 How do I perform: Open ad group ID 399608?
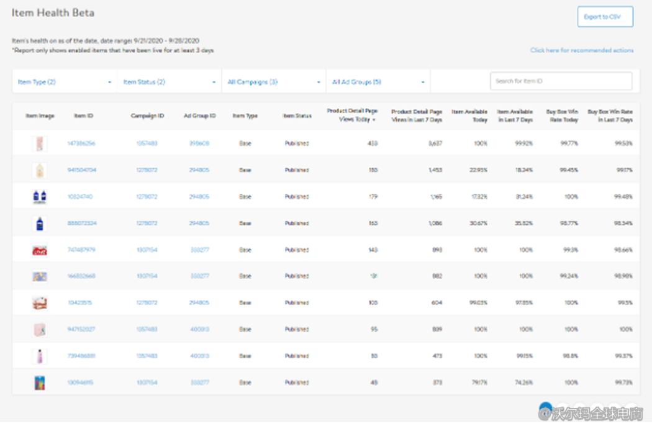click(199, 143)
